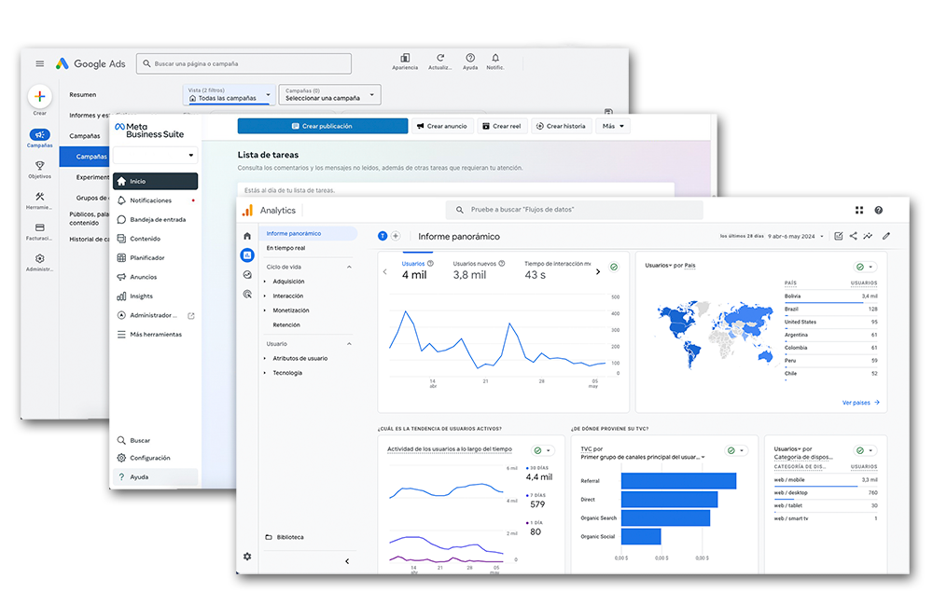This screenshot has width=933, height=606.
Task: Open Campañas icon in Google Ads sidebar
Action: pyautogui.click(x=40, y=135)
